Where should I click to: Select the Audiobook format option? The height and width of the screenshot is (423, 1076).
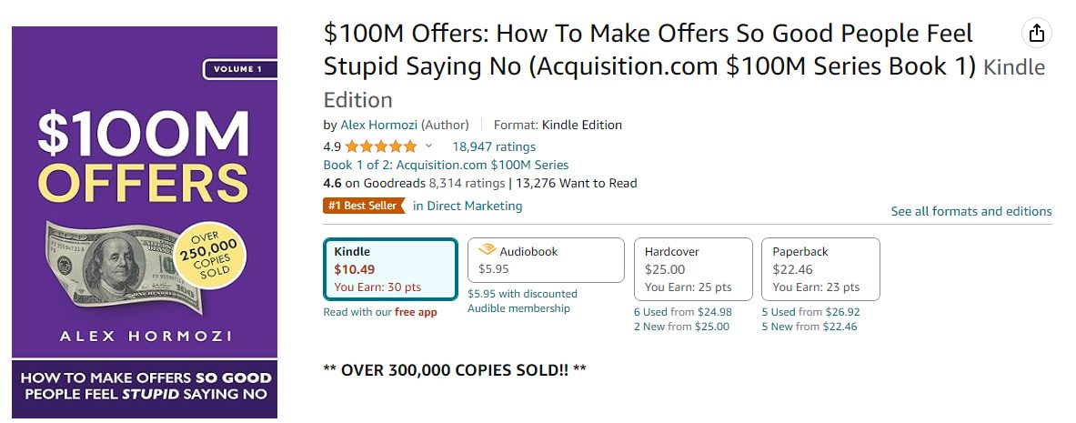coord(547,260)
